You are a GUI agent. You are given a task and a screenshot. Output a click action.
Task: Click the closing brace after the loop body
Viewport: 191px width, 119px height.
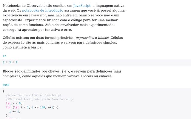tap(7, 115)
